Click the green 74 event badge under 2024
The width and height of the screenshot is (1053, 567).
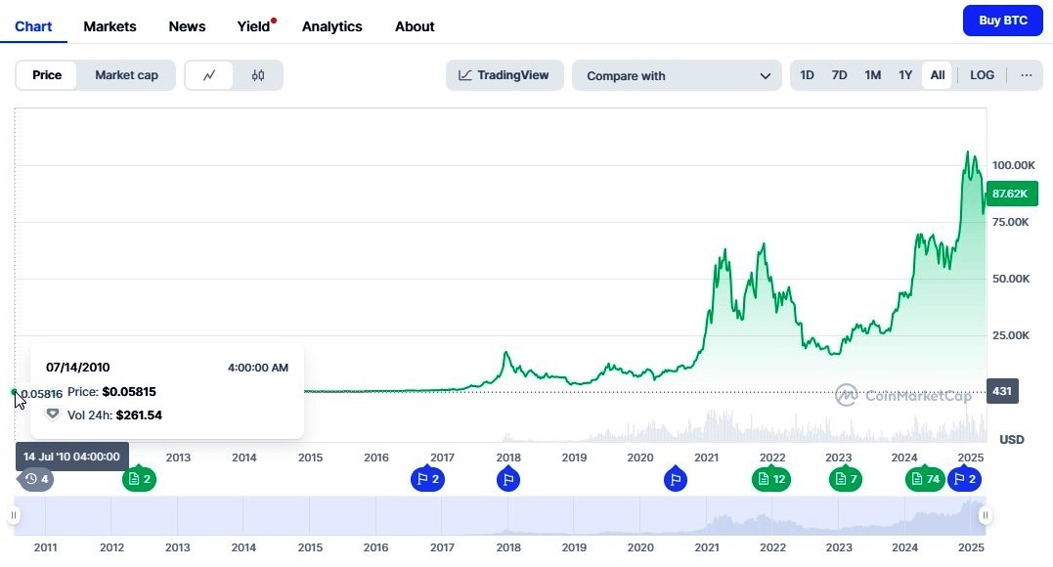point(924,479)
